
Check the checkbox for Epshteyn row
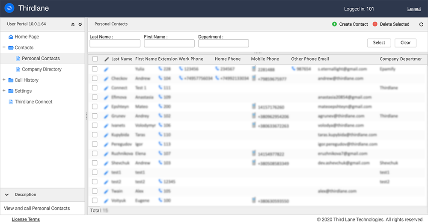[x=95, y=106]
